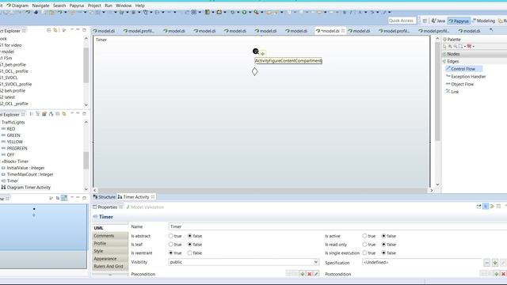Open the Diagram menu
This screenshot has height=285, width=507.
point(20,6)
